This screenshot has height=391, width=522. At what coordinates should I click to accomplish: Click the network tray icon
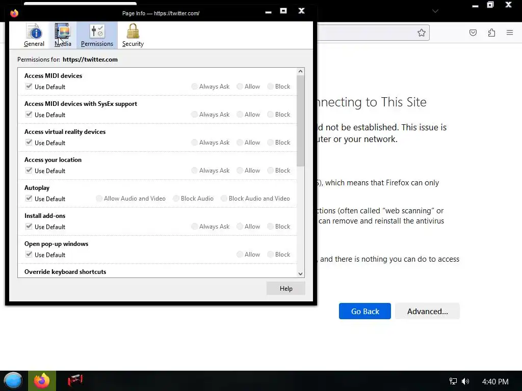coord(453,381)
